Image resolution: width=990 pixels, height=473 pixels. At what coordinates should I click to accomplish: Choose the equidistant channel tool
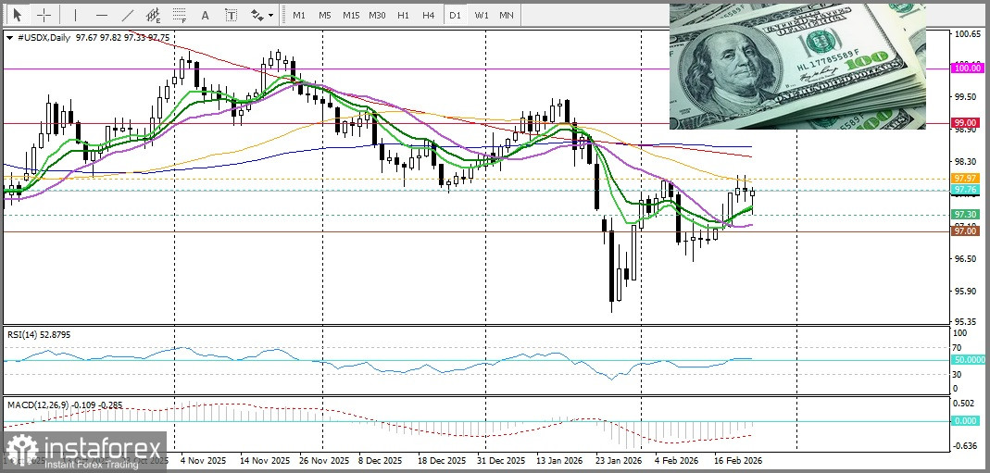coord(153,15)
